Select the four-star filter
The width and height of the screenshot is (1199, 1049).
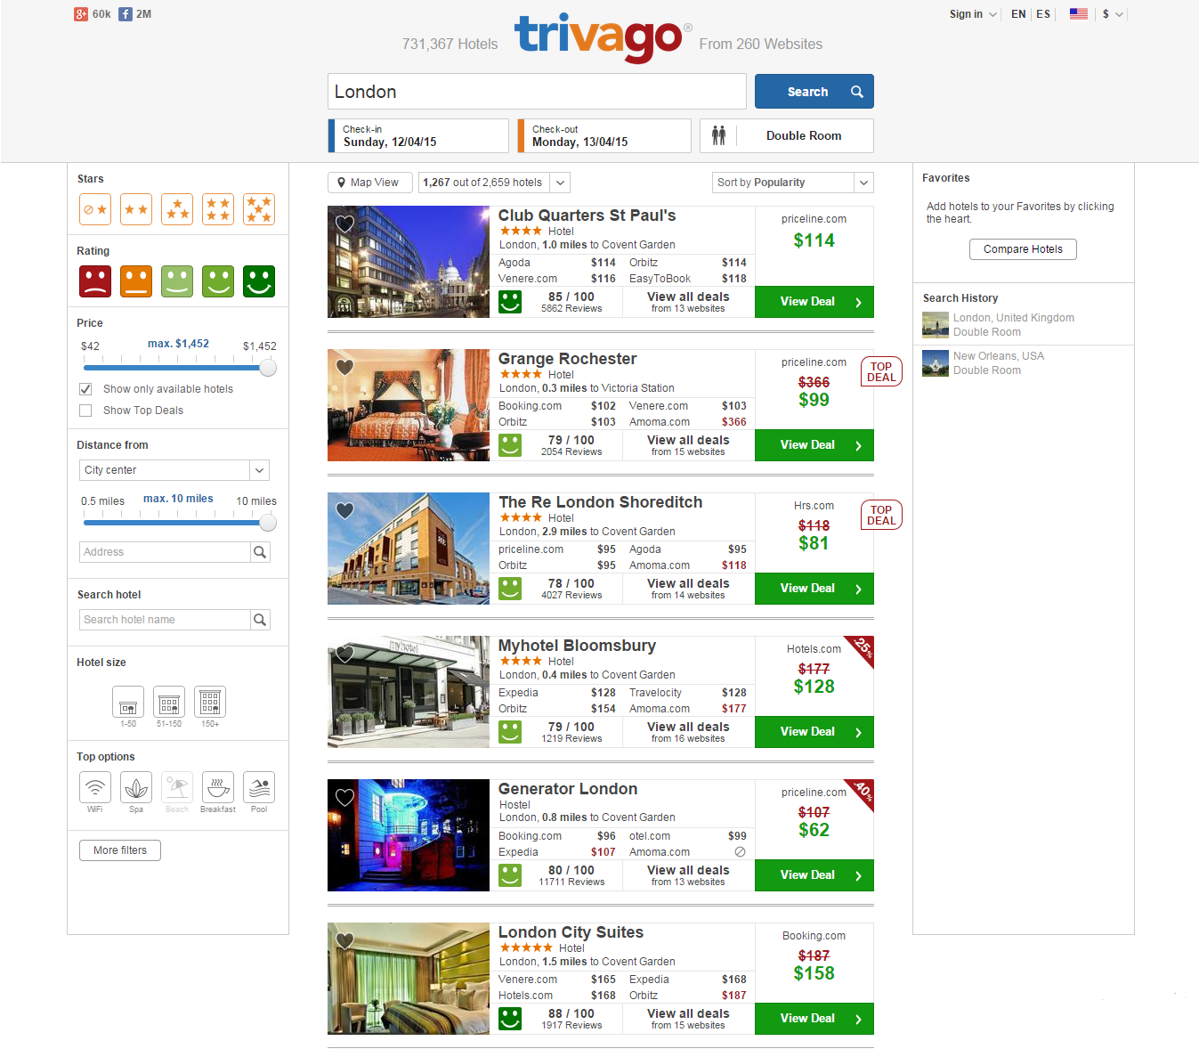tap(218, 209)
